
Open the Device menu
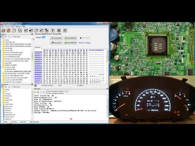point(7,26)
